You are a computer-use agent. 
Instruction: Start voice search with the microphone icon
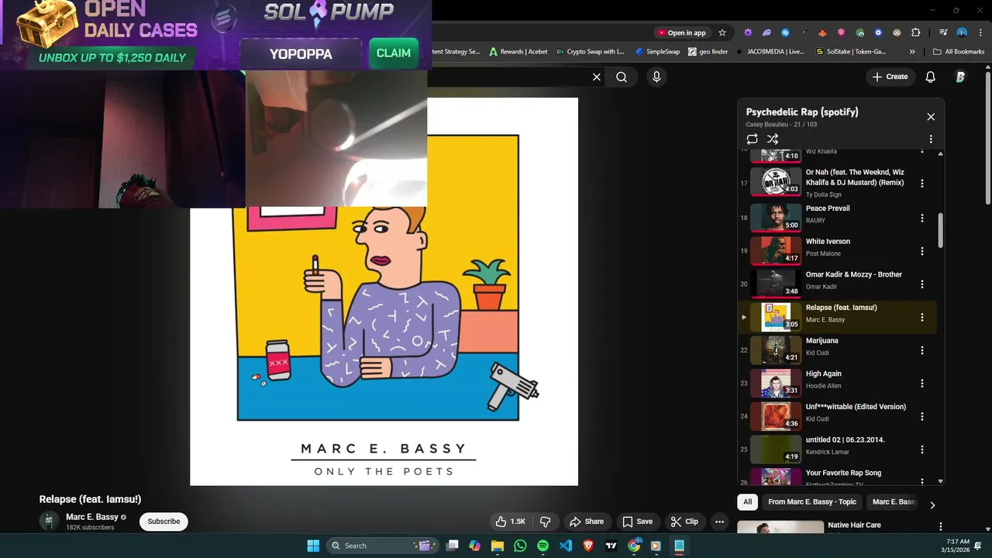(x=656, y=77)
